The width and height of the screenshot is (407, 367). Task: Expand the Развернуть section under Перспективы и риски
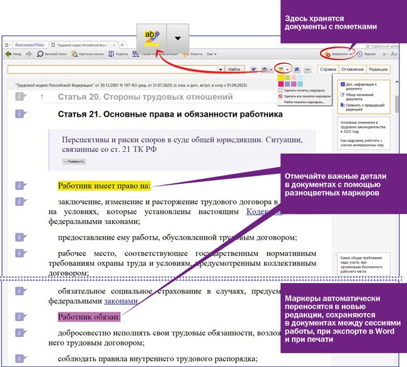(74, 161)
